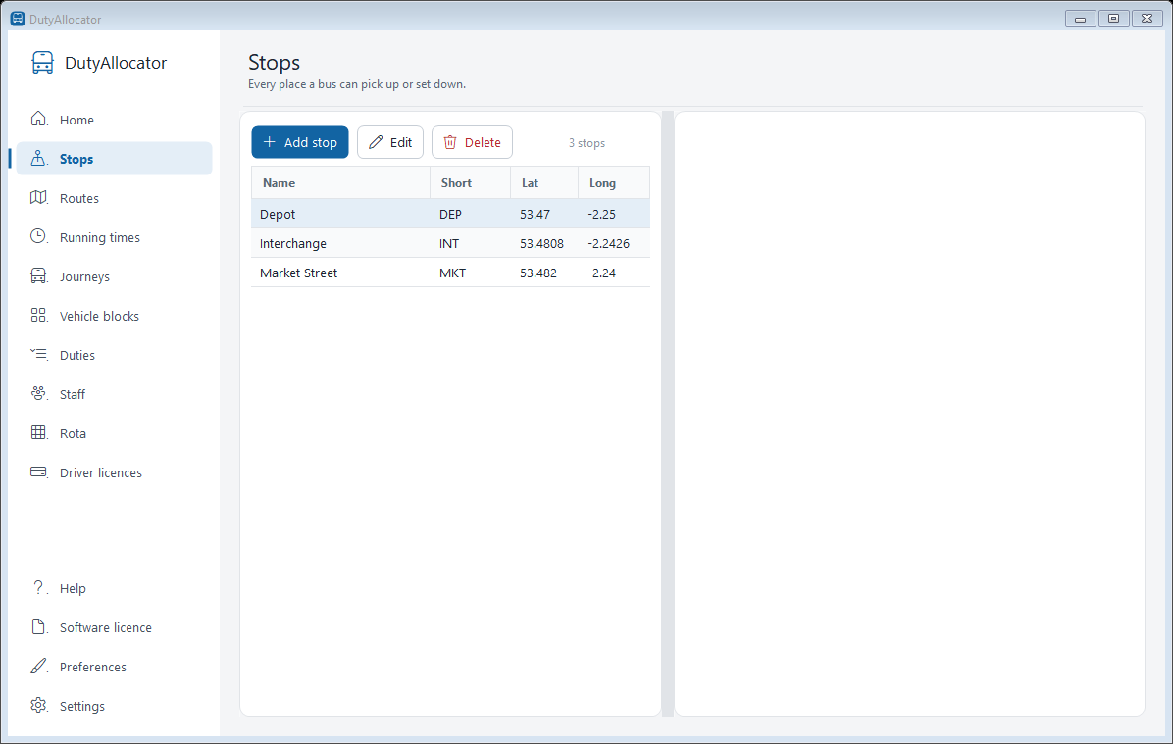This screenshot has height=744, width=1173.
Task: Edit the selected stop
Action: pyautogui.click(x=390, y=142)
